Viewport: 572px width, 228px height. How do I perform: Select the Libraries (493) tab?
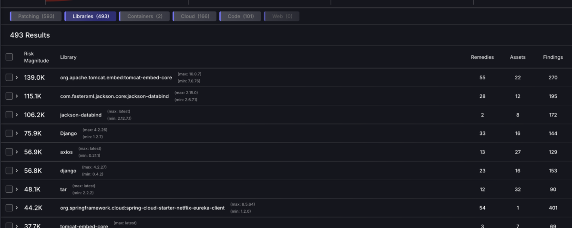pyautogui.click(x=91, y=16)
